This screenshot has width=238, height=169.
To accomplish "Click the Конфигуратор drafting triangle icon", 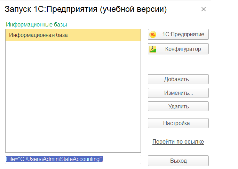I will coord(153,49).
